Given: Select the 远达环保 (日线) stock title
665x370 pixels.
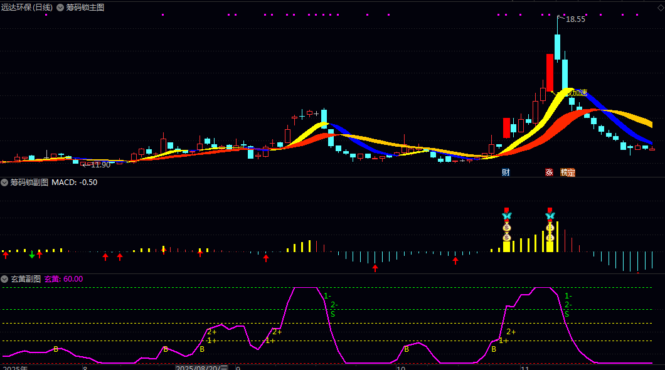Looking at the screenshot, I should pos(26,8).
